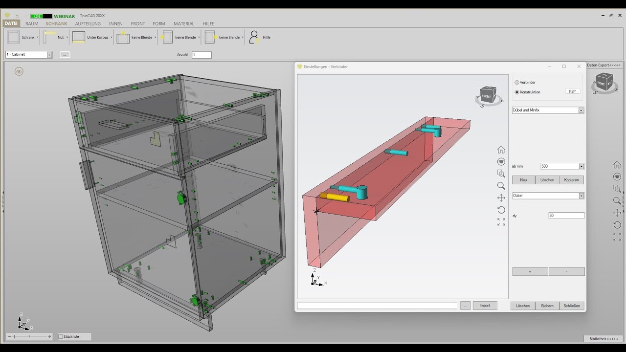Click the zoom slider minus end
This screenshot has height=352, width=626.
[9, 336]
